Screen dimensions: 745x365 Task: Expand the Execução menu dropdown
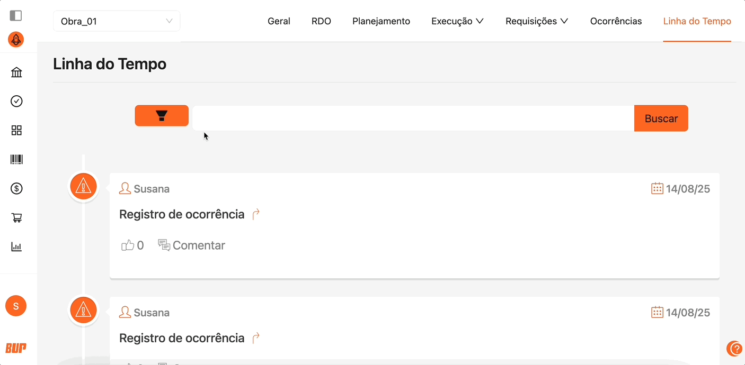[457, 21]
